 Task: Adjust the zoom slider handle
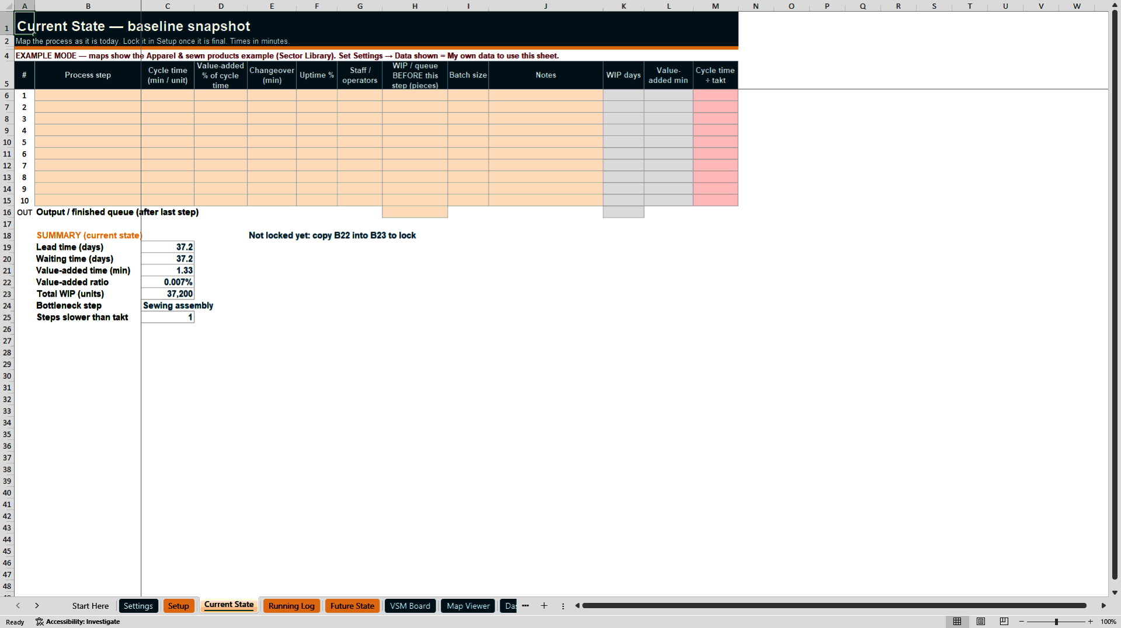click(1056, 622)
